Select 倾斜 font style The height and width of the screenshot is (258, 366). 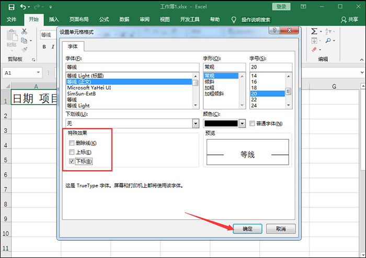pyautogui.click(x=221, y=82)
